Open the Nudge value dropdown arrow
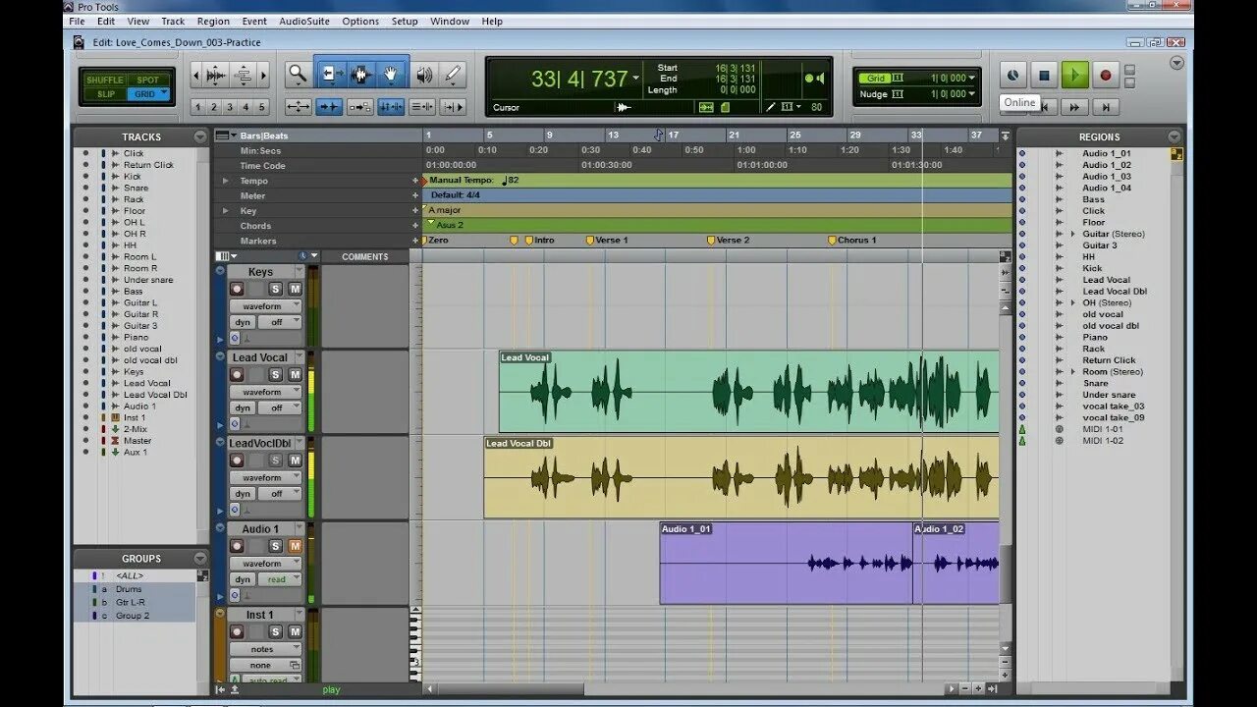The image size is (1257, 707). 972,94
